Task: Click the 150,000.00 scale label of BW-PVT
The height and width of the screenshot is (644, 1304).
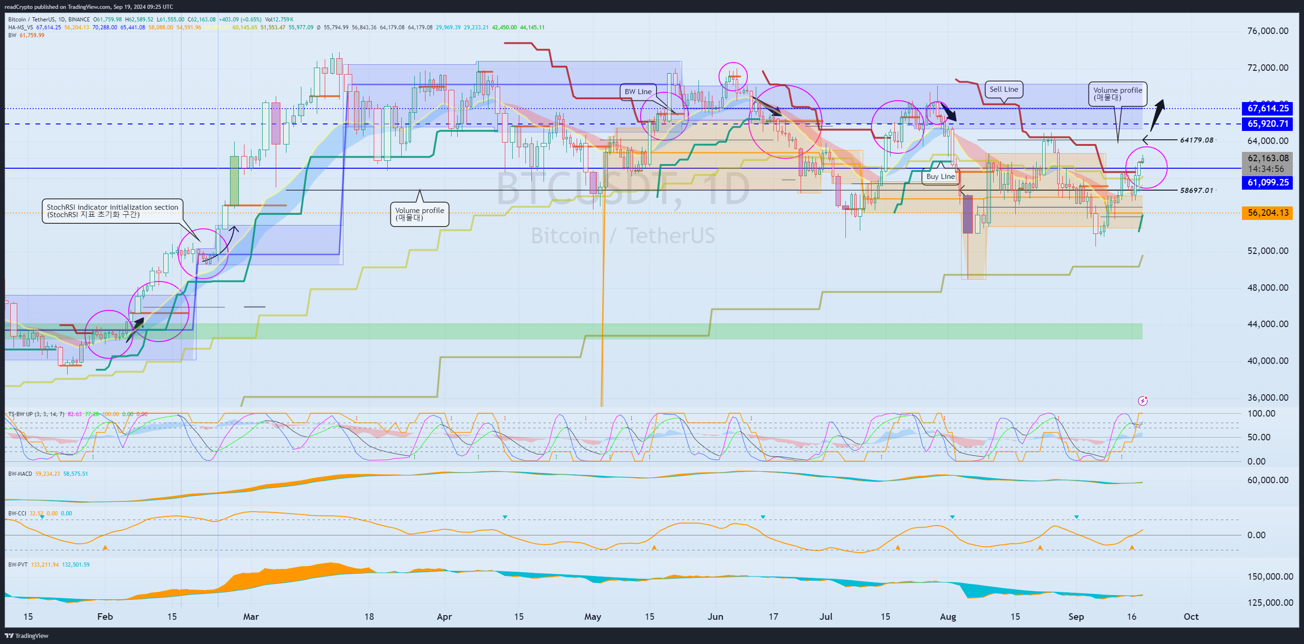Action: click(1270, 576)
